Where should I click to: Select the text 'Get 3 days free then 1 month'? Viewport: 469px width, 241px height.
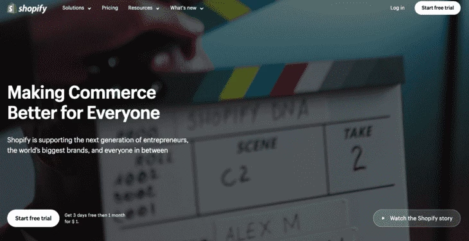pyautogui.click(x=95, y=215)
